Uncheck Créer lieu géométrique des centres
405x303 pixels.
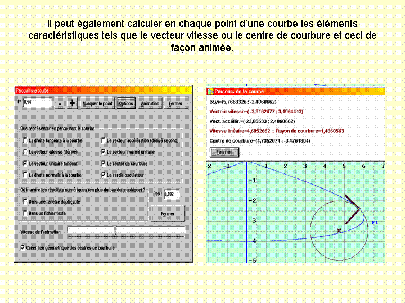coord(22,247)
